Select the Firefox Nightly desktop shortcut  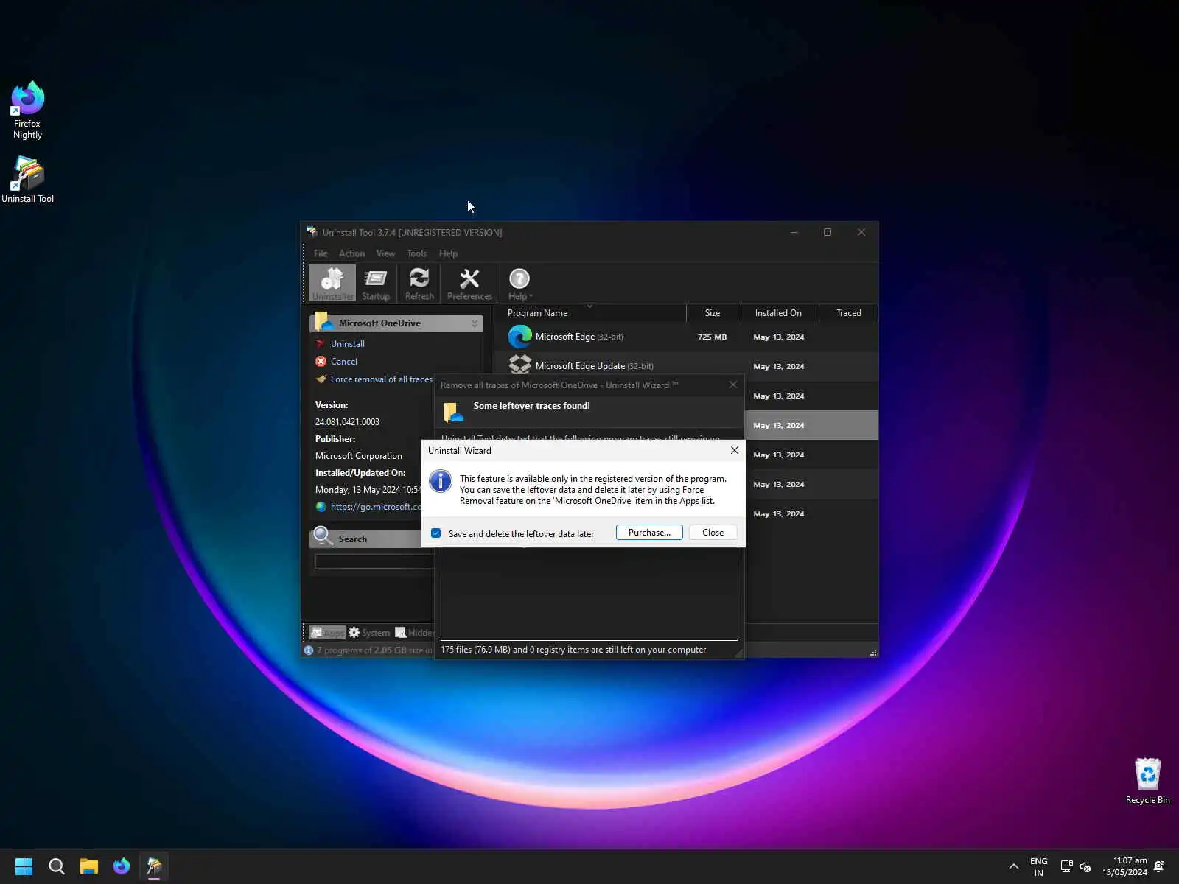tap(27, 110)
